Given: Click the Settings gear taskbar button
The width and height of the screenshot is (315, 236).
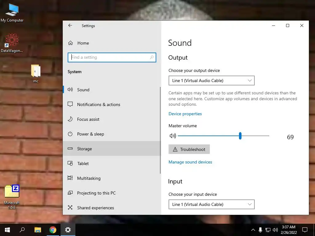Looking at the screenshot, I should [x=68, y=230].
